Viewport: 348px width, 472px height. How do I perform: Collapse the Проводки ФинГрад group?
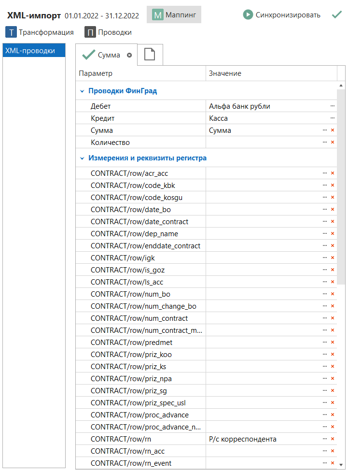(x=83, y=91)
